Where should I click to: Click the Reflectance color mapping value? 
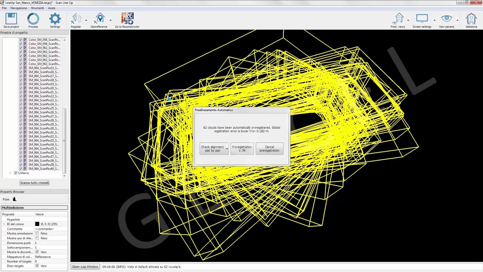click(51, 257)
